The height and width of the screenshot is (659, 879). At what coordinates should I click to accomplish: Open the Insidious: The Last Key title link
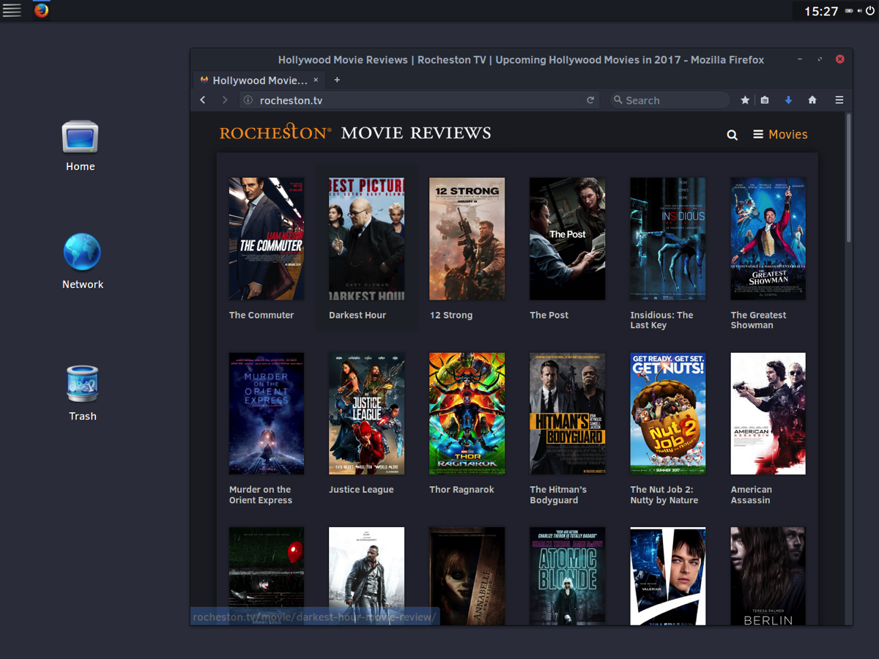pos(662,320)
